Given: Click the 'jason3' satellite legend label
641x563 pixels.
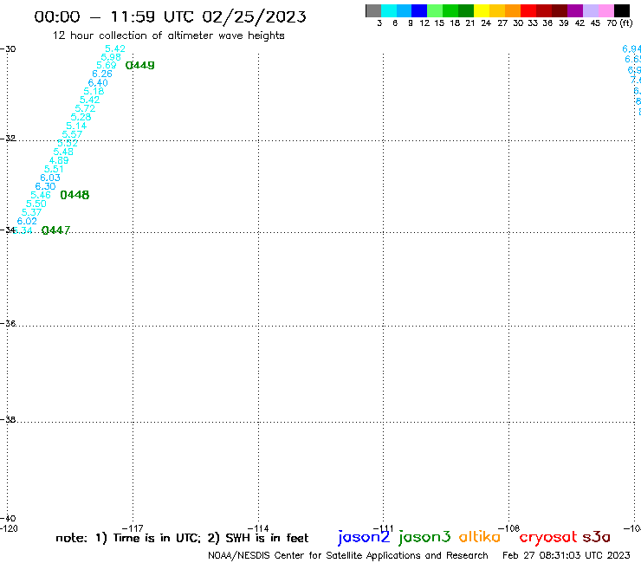Looking at the screenshot, I should point(424,537).
